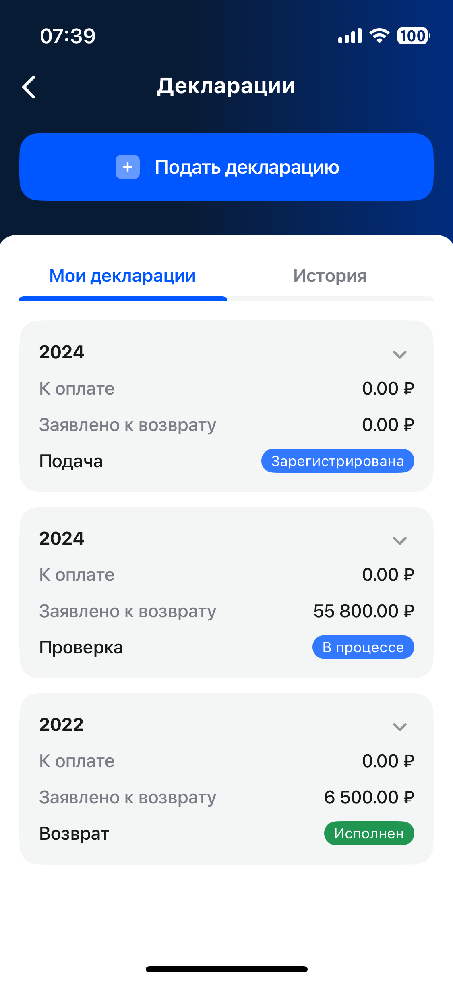Tap the cellular signal bars icon

pos(350,36)
